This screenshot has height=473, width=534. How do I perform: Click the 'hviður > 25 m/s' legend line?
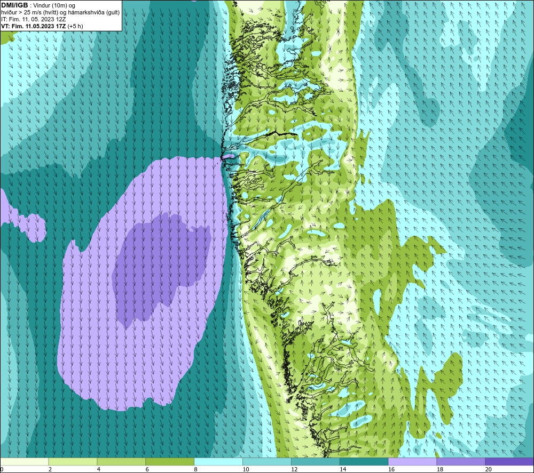(x=60, y=13)
